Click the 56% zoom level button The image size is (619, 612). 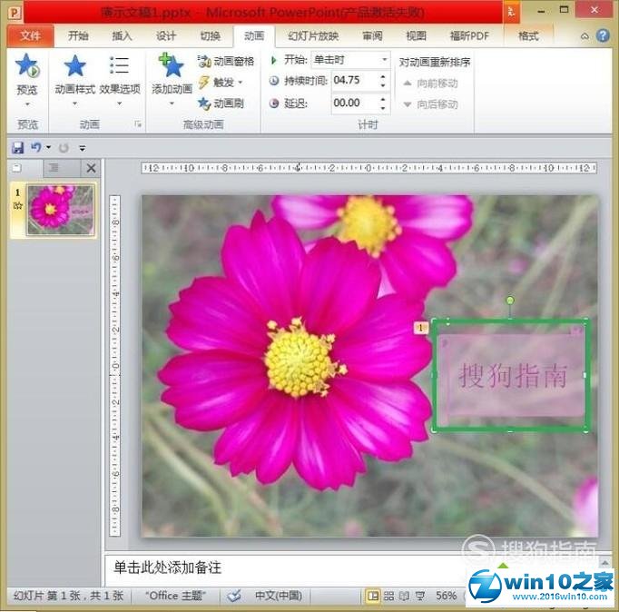(x=446, y=596)
